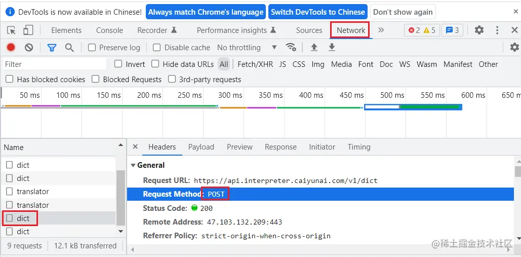Image resolution: width=521 pixels, height=257 pixels.
Task: Open the Sources tab
Action: (x=309, y=30)
